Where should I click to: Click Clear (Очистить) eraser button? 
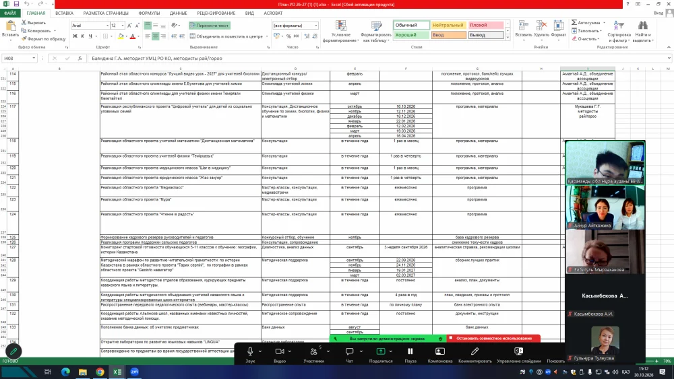click(x=585, y=38)
